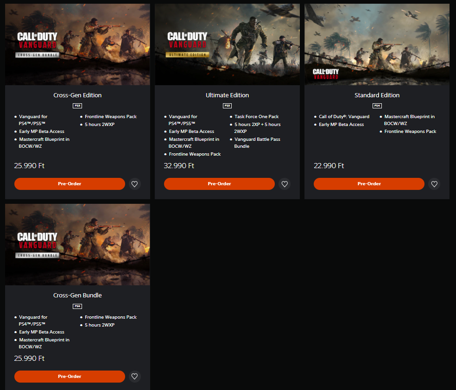Click 'Early MP Beta Access' in Standard Edition

point(341,125)
